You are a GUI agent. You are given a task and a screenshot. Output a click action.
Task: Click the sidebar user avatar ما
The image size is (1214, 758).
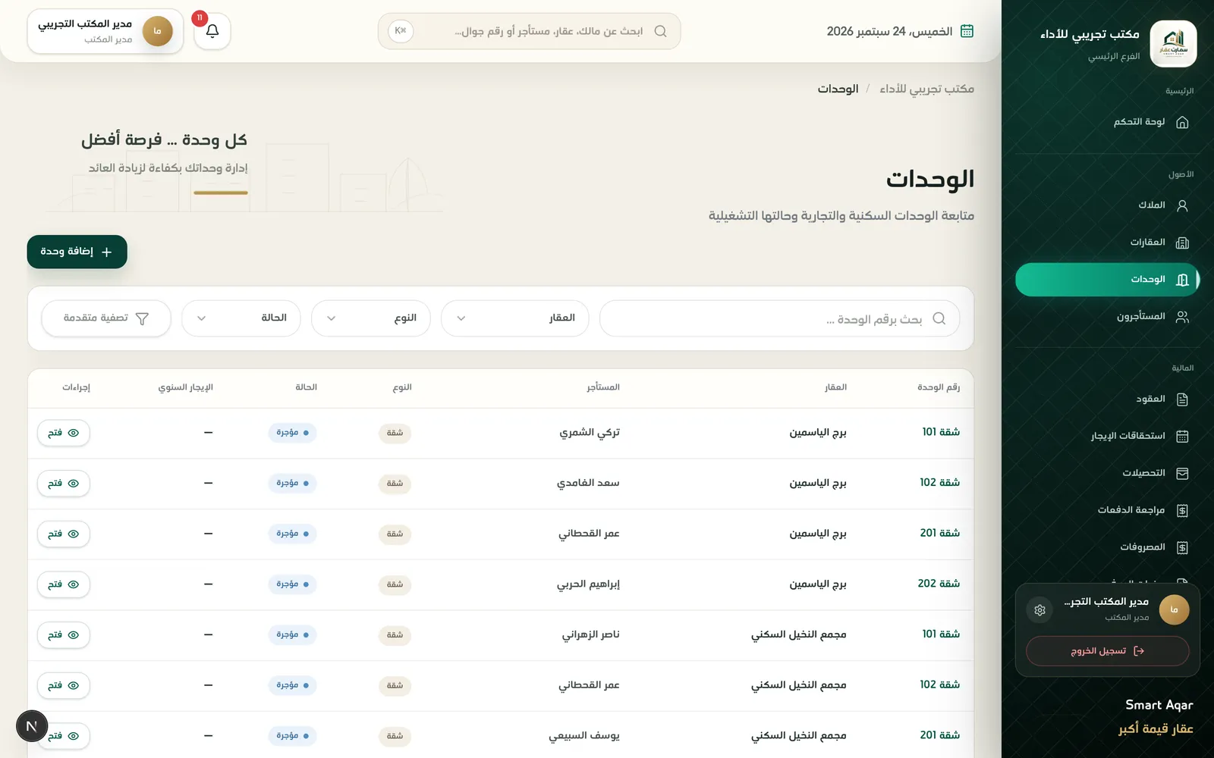pos(1174,610)
